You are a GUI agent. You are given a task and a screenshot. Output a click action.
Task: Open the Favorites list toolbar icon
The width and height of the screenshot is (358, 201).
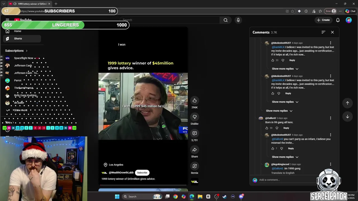320,11
